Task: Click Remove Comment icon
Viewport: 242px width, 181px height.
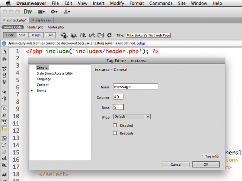Action: tap(4, 145)
